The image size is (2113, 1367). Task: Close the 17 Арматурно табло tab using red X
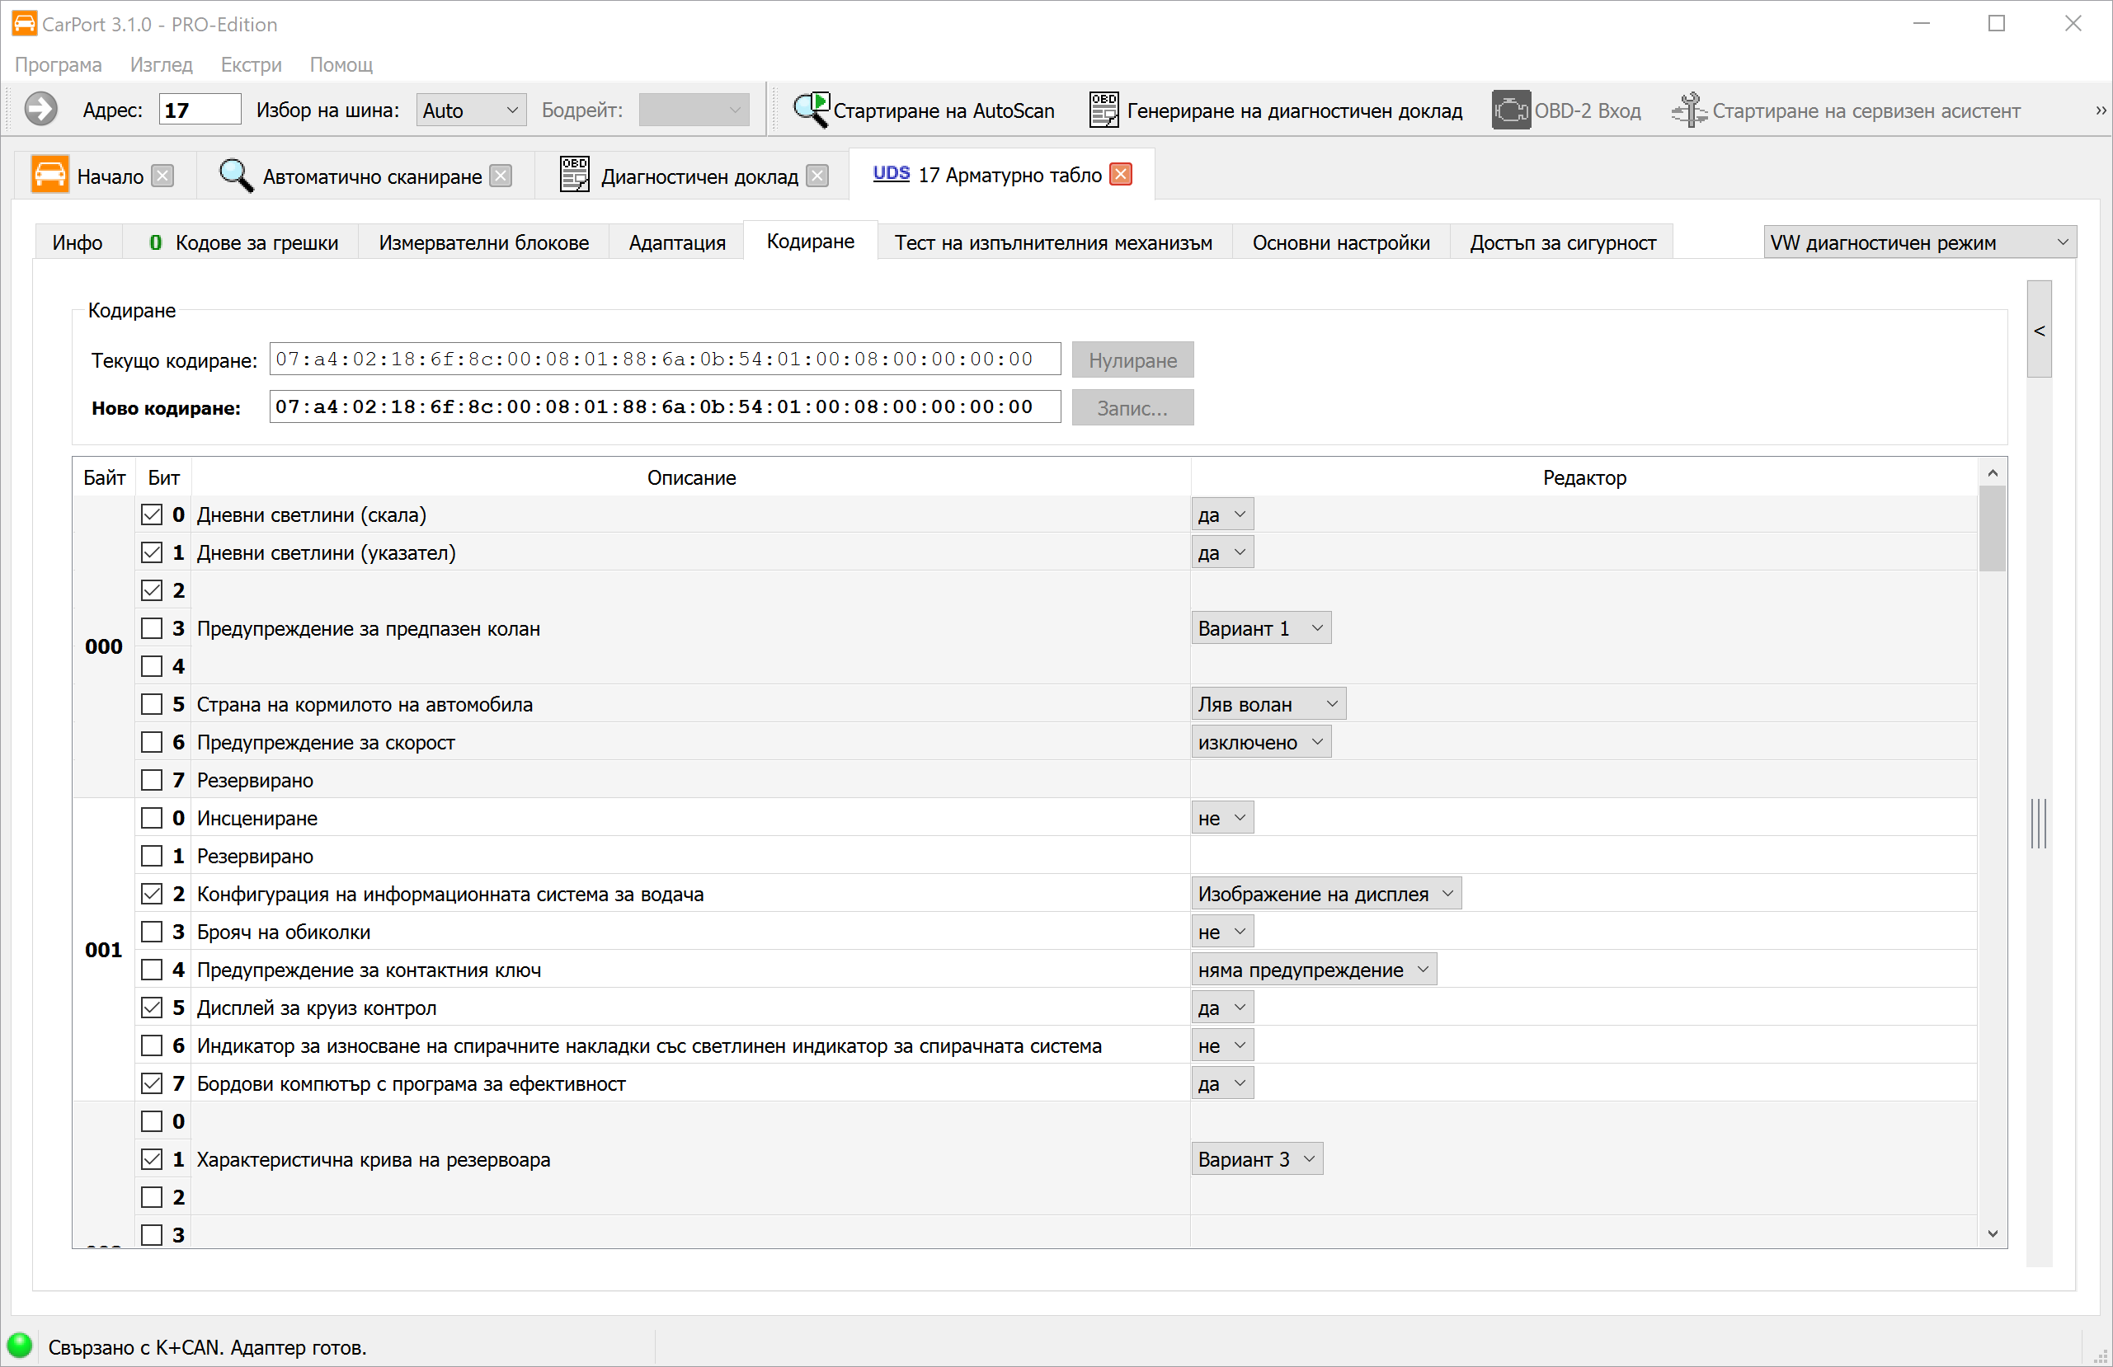pos(1121,175)
